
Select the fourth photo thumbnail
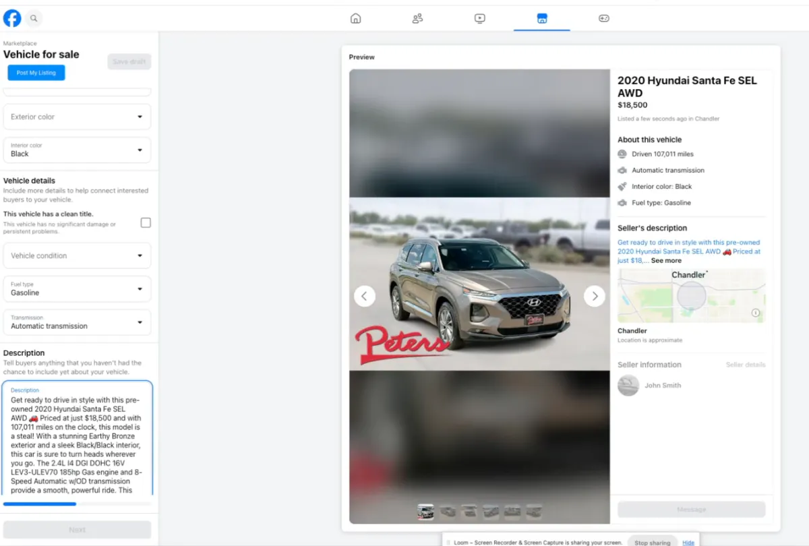pyautogui.click(x=490, y=512)
